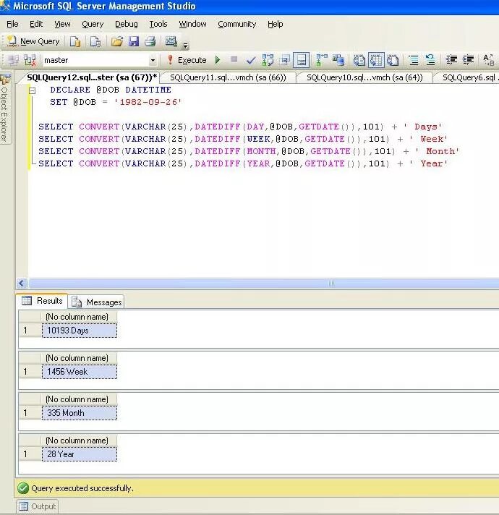Click the Analysis Services query icon
This screenshot has width=499, height=515.
(x=95, y=42)
